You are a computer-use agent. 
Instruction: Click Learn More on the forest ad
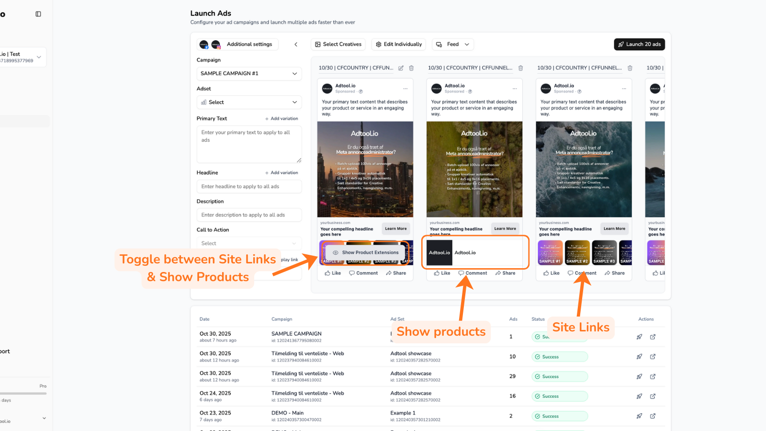click(x=505, y=229)
